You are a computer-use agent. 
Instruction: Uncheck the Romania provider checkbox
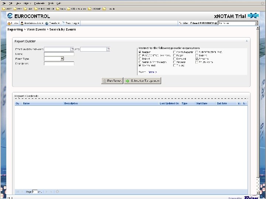click(x=197, y=59)
